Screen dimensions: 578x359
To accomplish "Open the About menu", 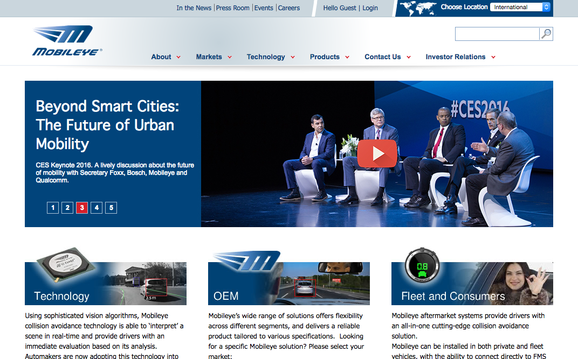I will click(x=161, y=57).
